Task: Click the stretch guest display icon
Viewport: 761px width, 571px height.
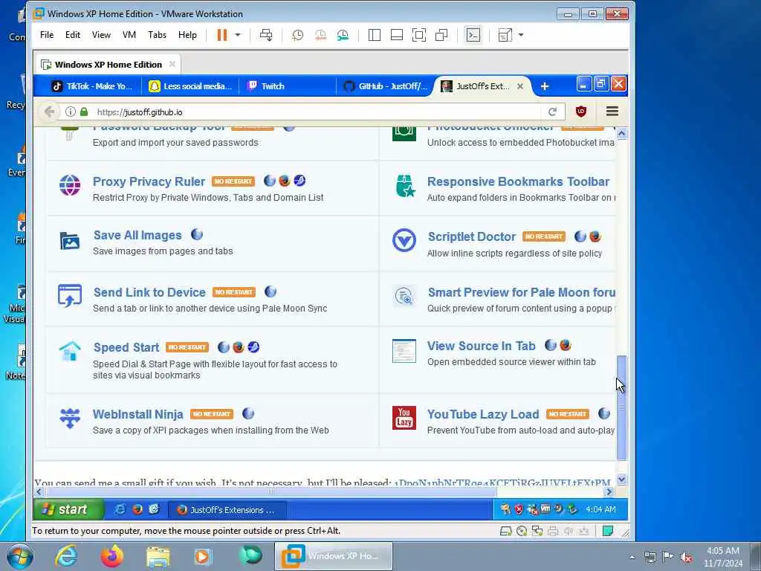Action: coord(505,35)
